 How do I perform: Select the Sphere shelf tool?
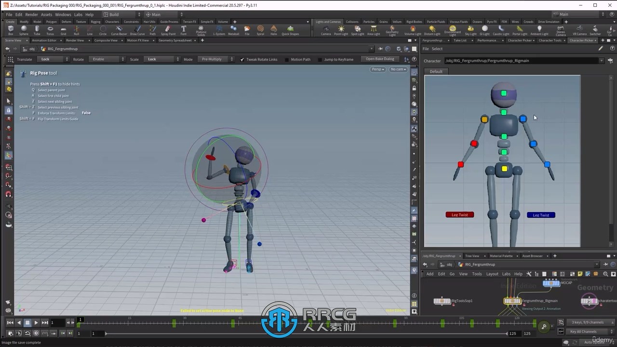click(24, 30)
